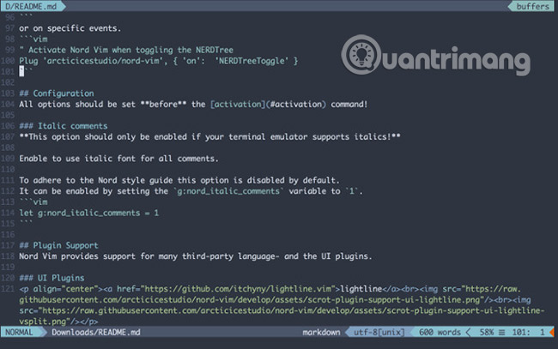The image size is (558, 349).
Task: Click the line indicator icon beside 58%
Action: click(x=502, y=333)
